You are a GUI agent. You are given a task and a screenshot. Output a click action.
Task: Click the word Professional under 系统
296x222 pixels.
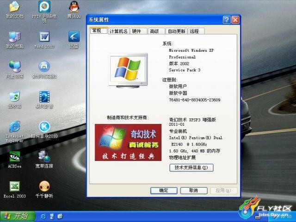[182, 57]
